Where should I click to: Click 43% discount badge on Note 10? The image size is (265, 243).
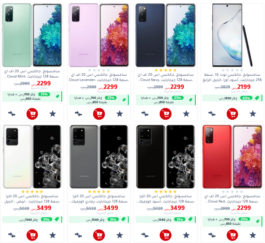pos(246,98)
